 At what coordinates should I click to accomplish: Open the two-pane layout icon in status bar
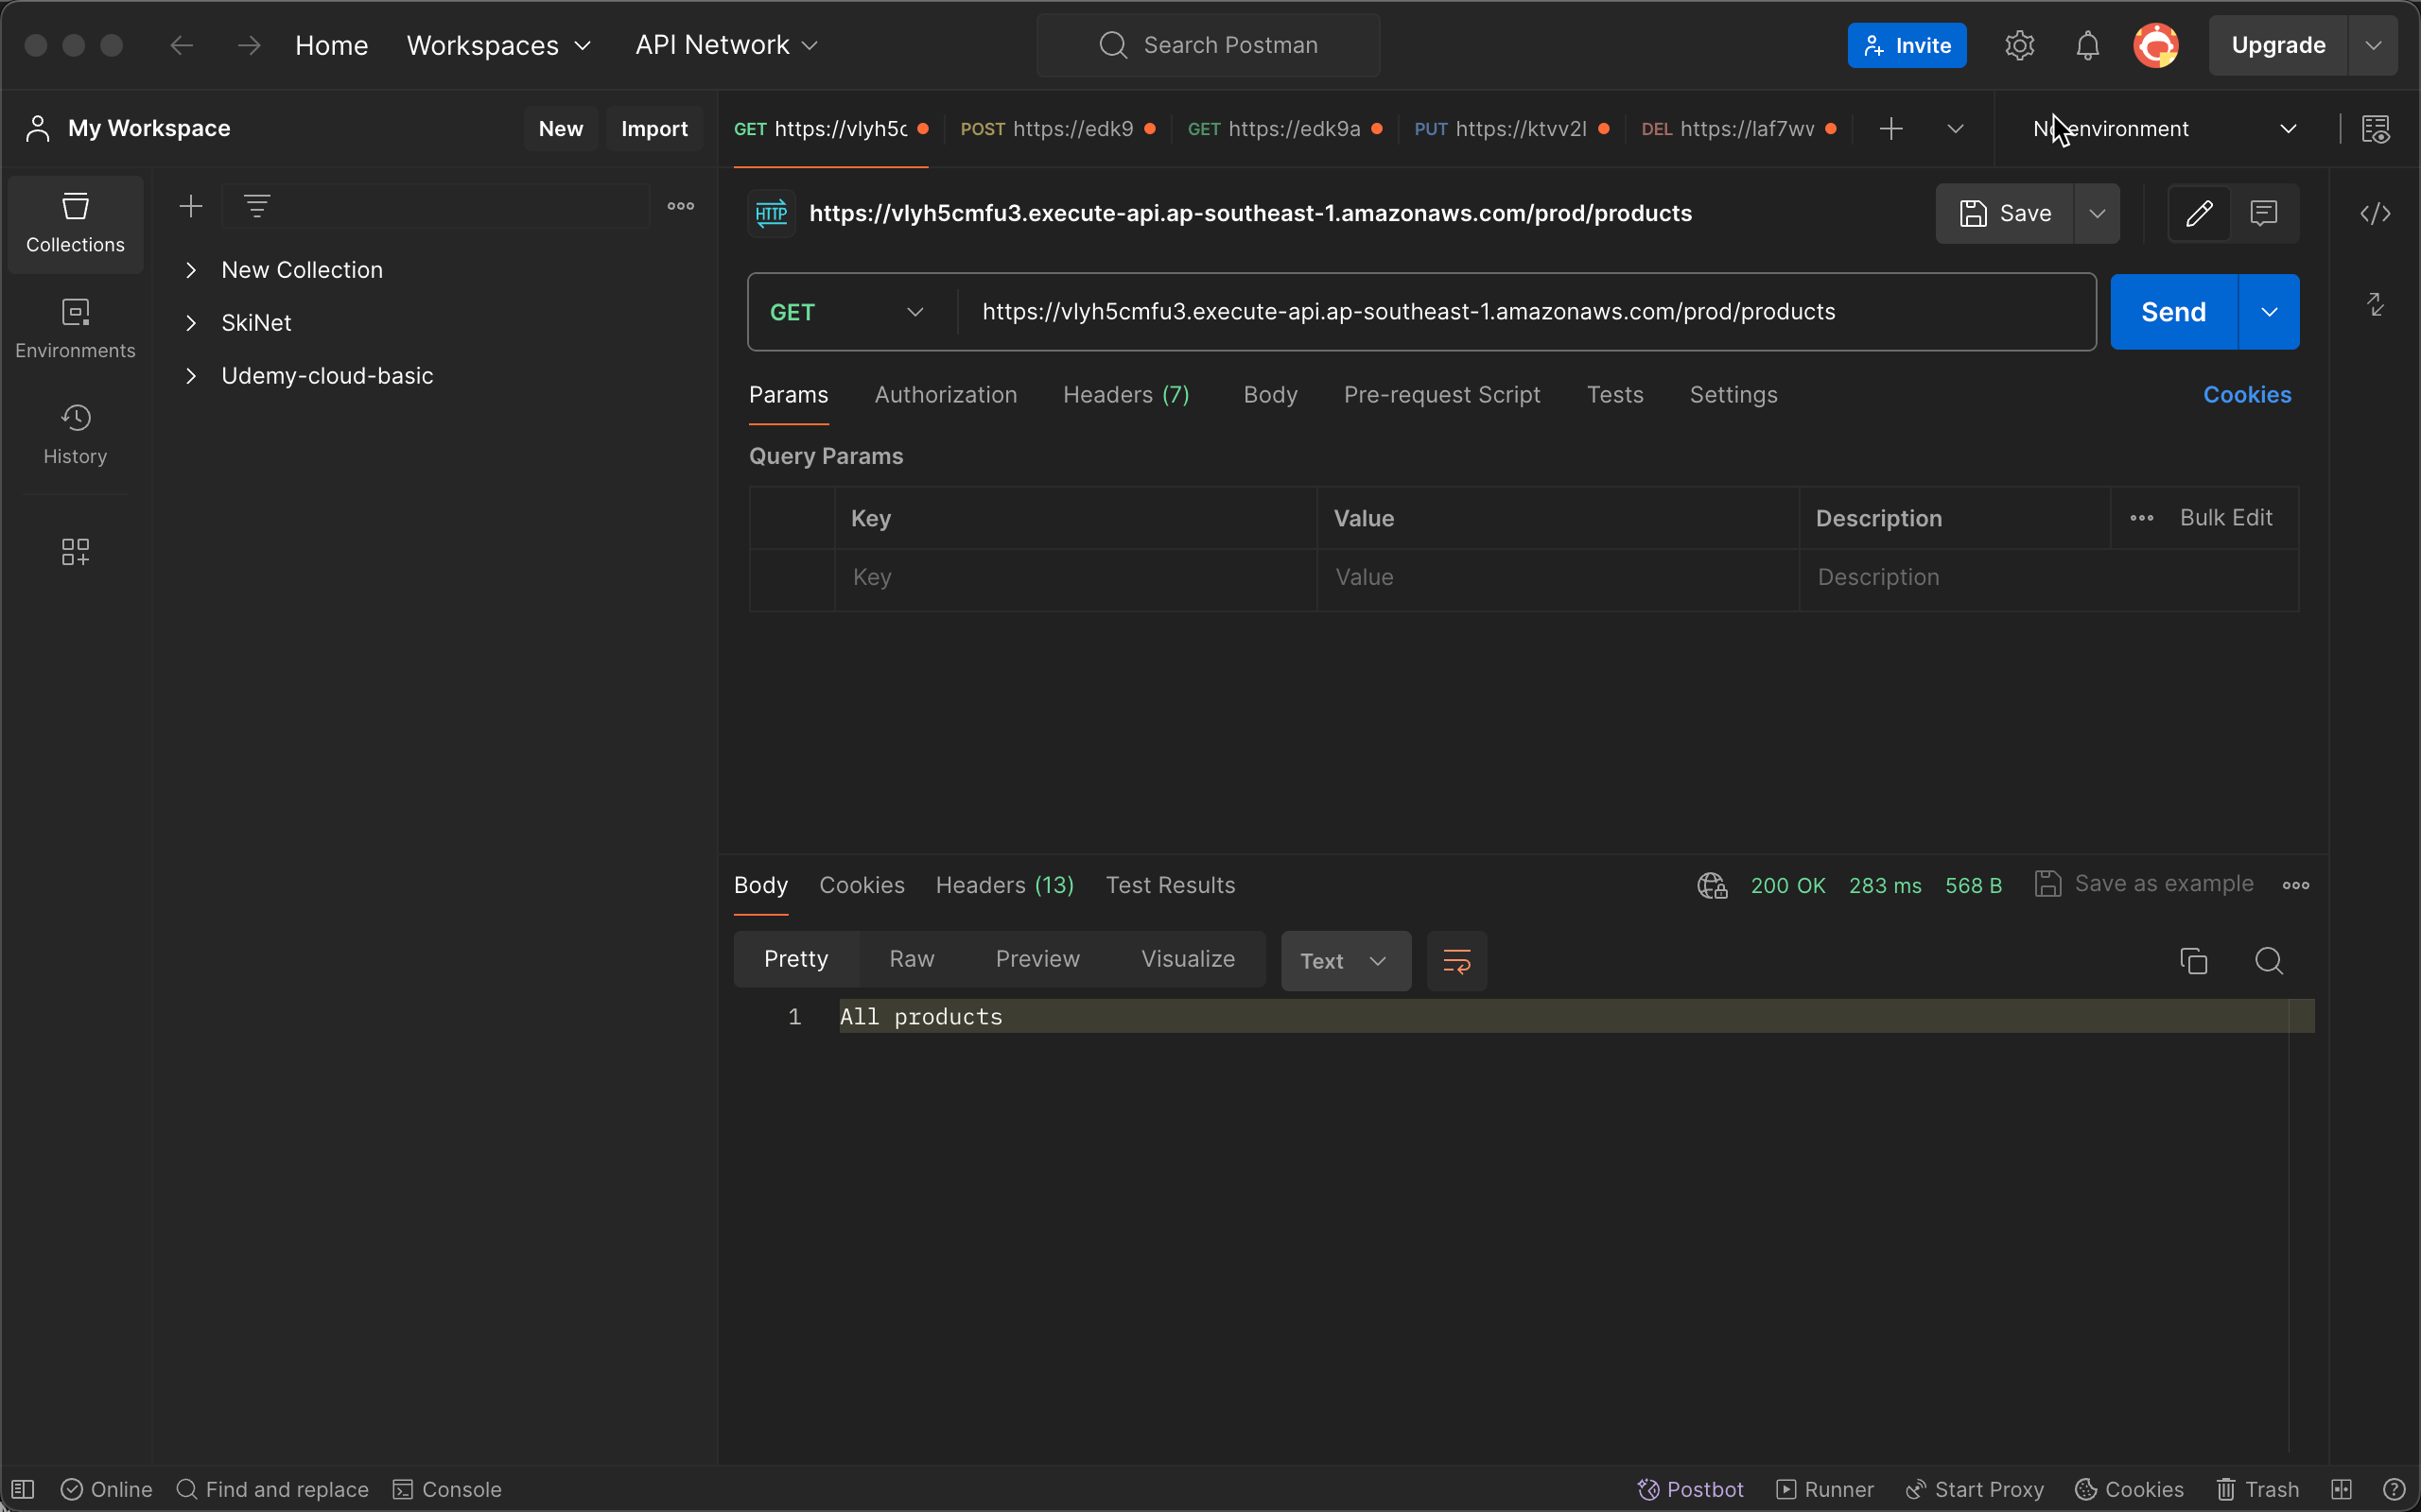click(x=2342, y=1489)
